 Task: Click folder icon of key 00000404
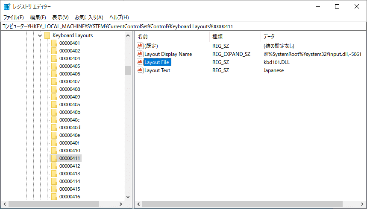coord(54,59)
